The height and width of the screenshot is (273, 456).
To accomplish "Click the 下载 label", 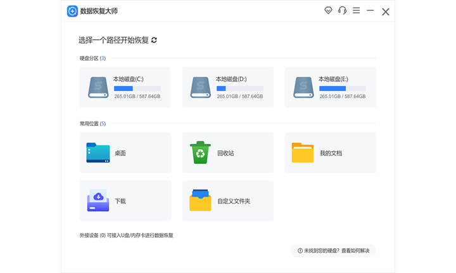I will tap(120, 201).
